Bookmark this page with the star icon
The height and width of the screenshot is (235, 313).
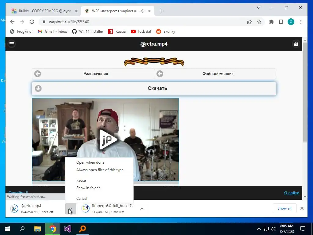(x=259, y=22)
